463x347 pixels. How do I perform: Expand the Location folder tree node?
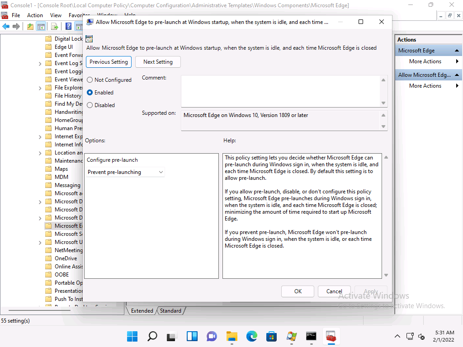coord(40,153)
